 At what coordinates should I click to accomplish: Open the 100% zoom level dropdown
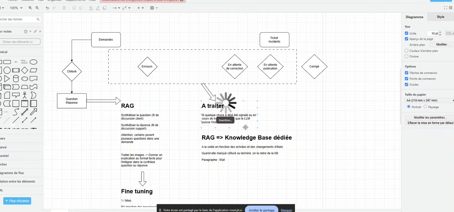tap(16, 8)
